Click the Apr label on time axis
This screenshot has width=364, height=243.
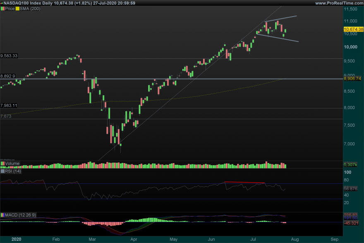[134, 239]
